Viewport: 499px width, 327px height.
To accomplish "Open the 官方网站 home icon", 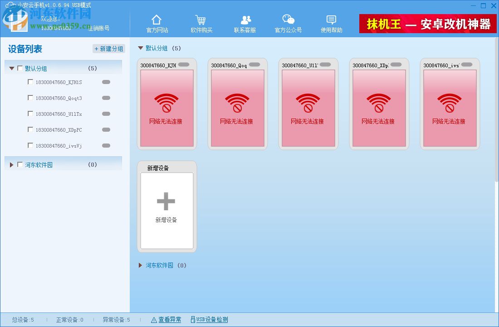I will [156, 20].
